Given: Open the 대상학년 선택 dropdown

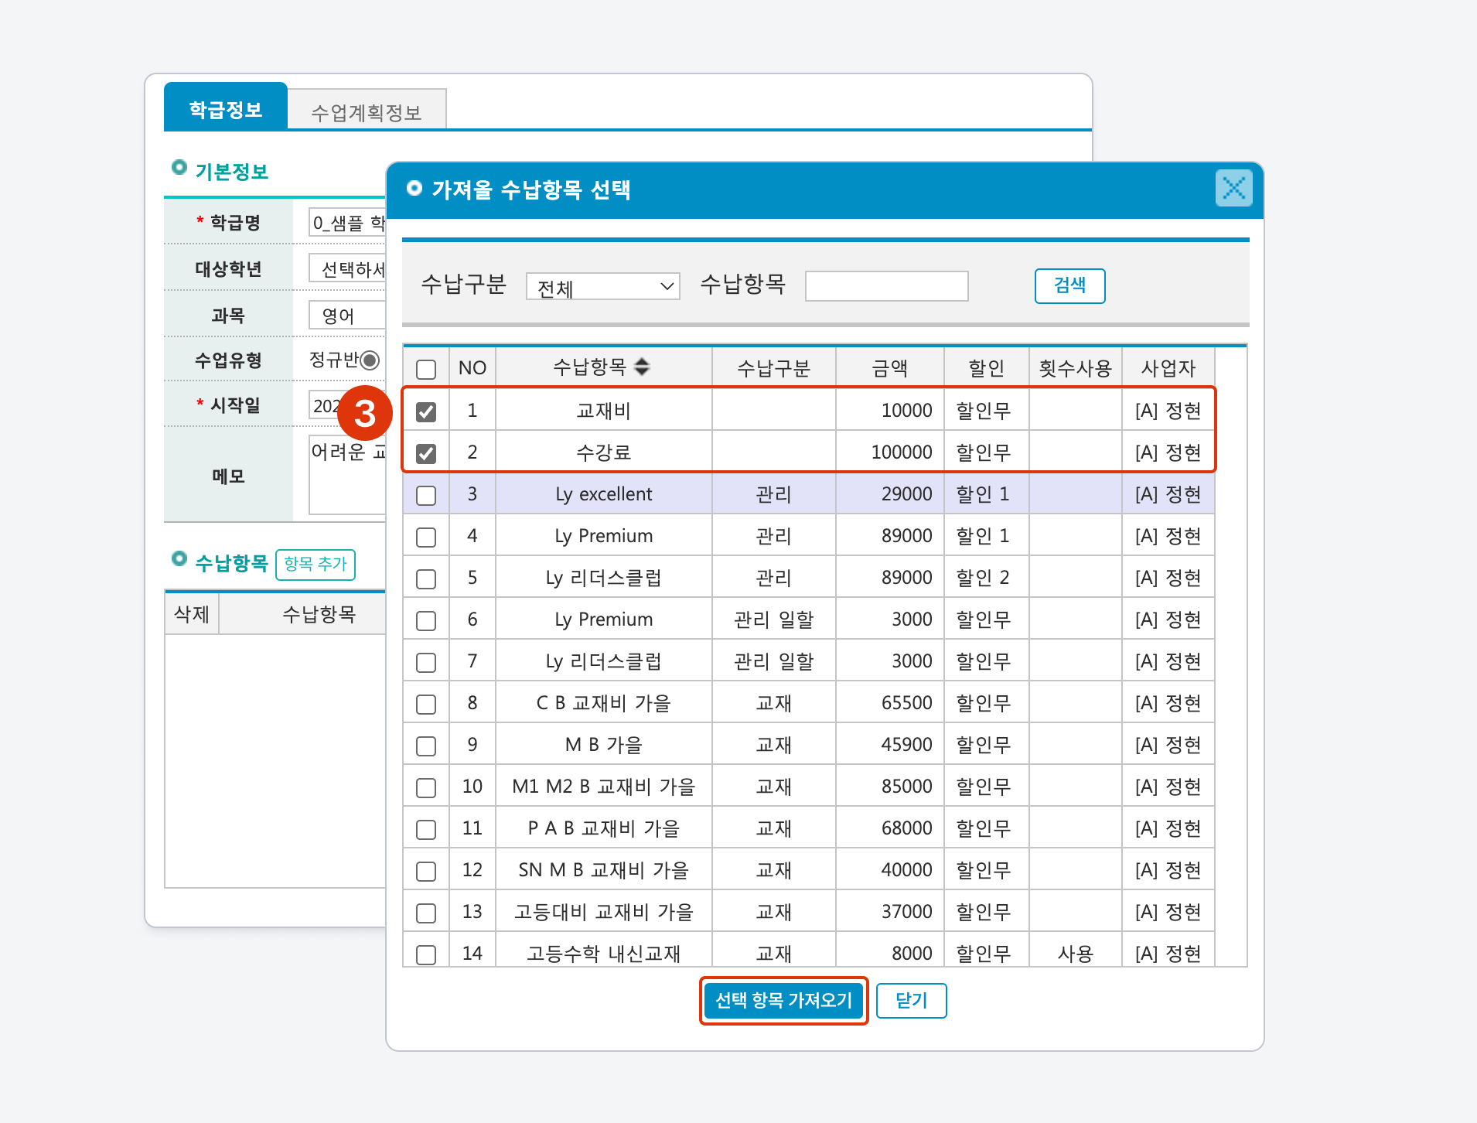Looking at the screenshot, I should pos(348,269).
